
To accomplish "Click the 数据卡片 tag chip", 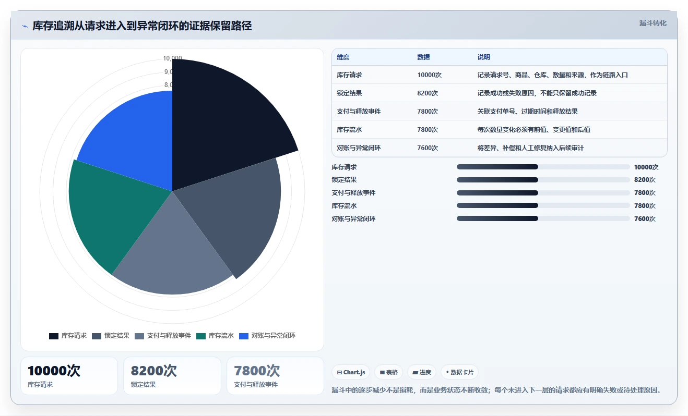I will (459, 372).
